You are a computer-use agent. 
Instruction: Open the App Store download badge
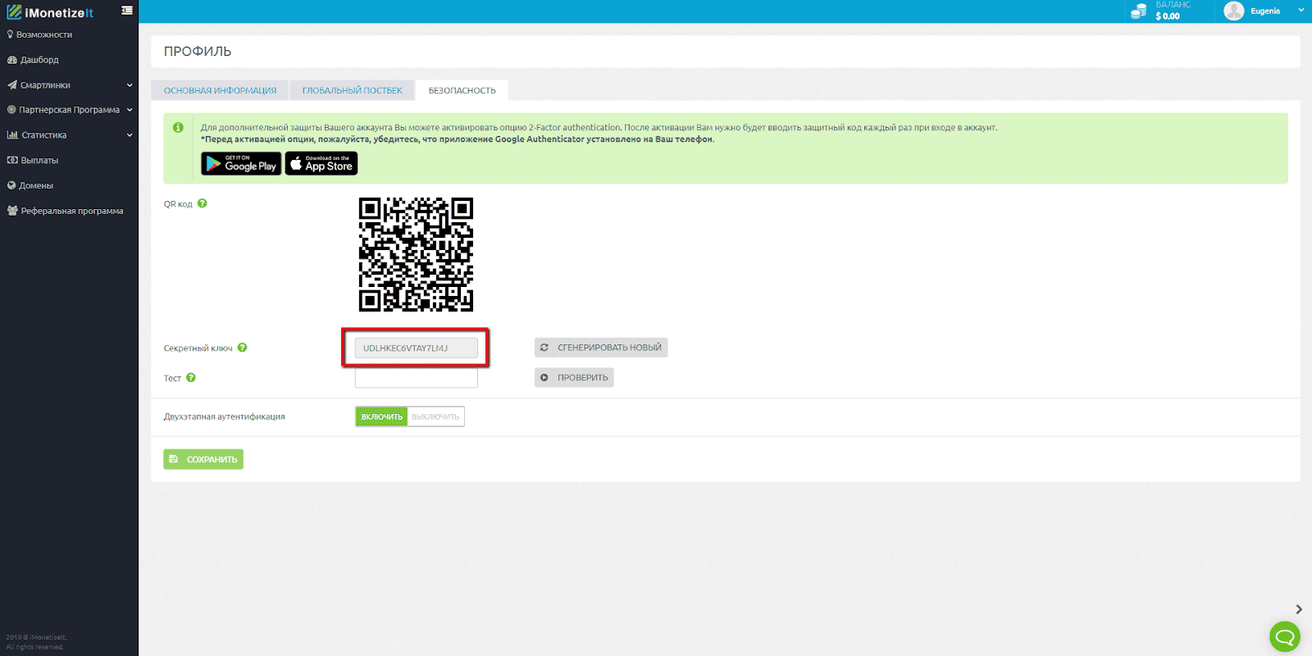[321, 164]
